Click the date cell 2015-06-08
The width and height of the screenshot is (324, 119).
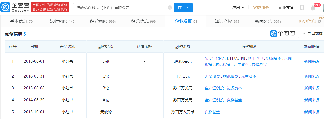pos(34,88)
